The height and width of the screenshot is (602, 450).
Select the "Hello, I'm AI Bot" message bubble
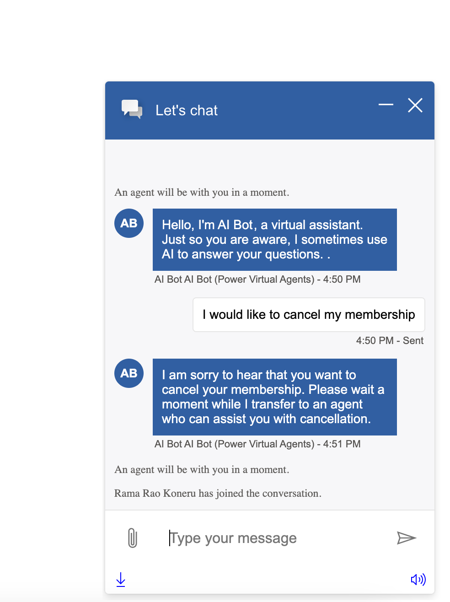(274, 240)
